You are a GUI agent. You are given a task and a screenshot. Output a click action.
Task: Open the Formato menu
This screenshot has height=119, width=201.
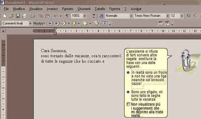[x=68, y=9]
